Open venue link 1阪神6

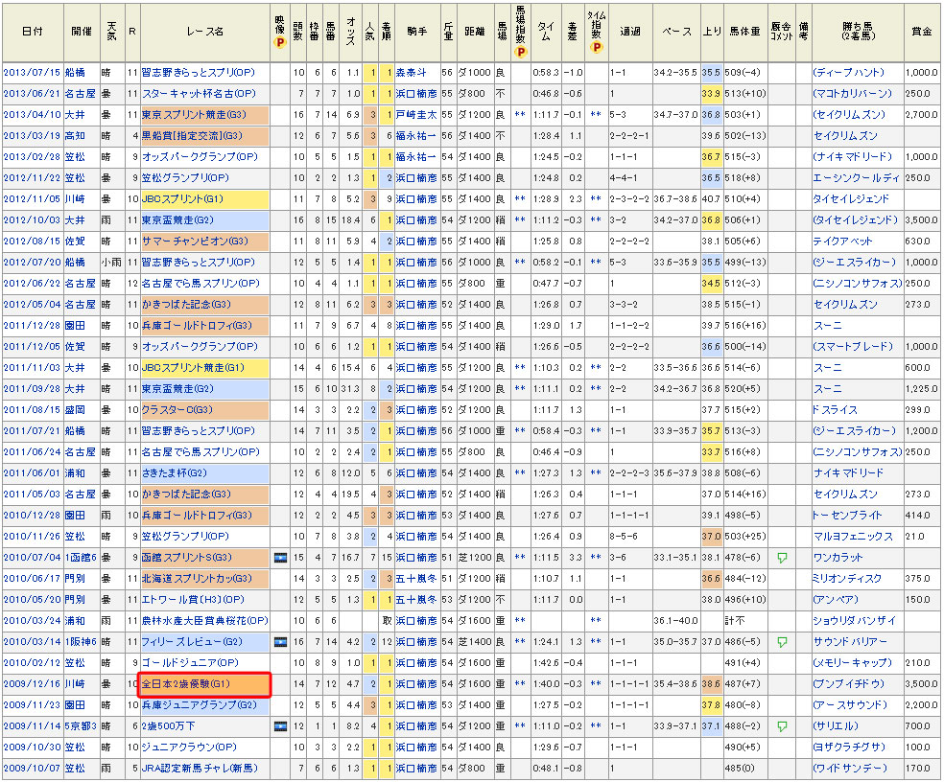click(x=81, y=642)
